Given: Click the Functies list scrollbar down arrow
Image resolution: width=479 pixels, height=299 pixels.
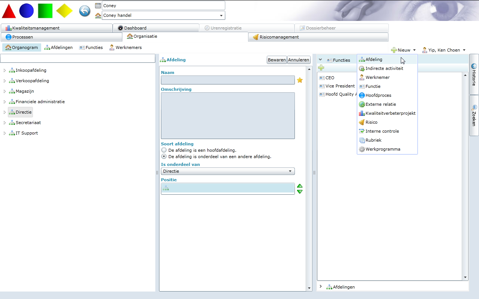Looking at the screenshot, I should pyautogui.click(x=466, y=277).
